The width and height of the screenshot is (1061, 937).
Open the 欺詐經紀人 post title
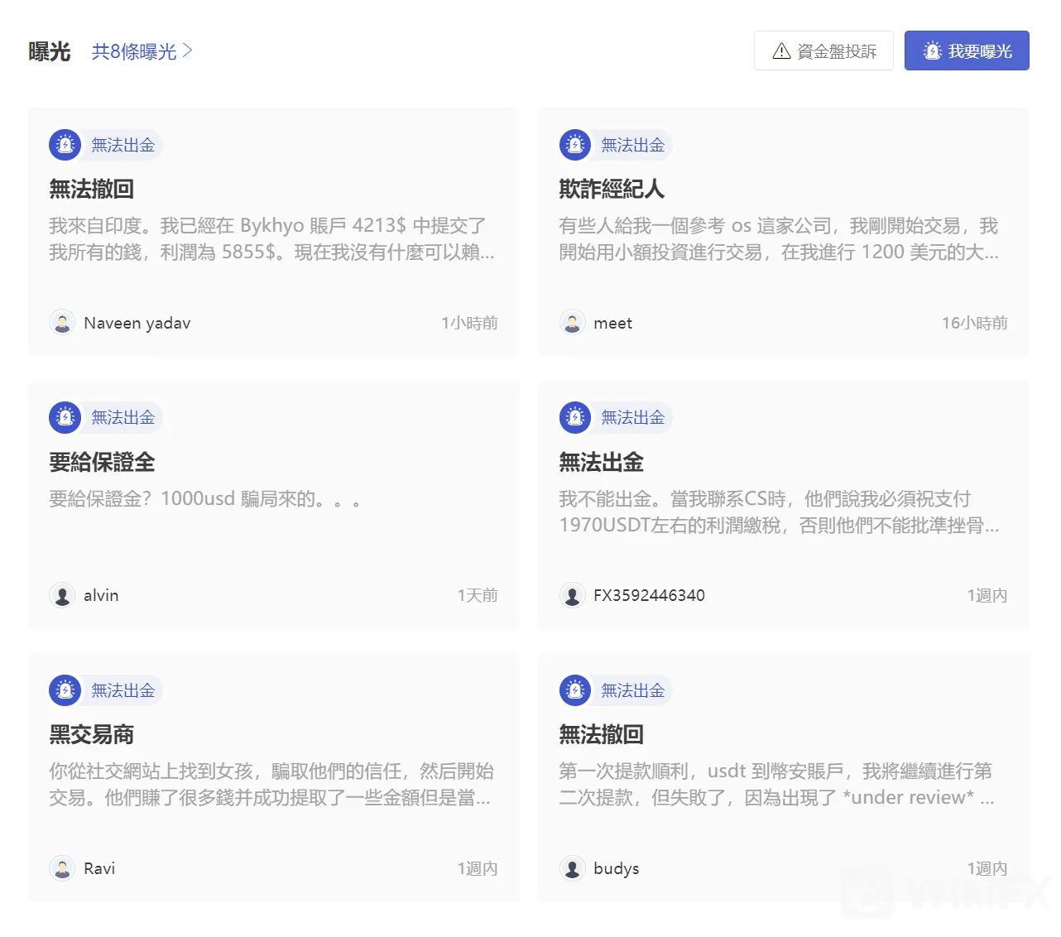pos(612,189)
